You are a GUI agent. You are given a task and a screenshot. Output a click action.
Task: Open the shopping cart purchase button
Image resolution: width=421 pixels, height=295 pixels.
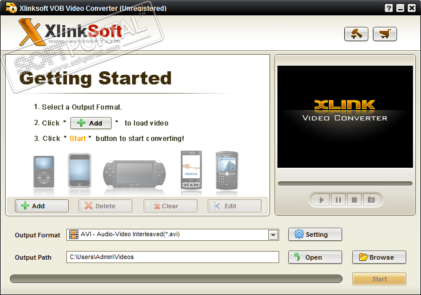point(385,34)
